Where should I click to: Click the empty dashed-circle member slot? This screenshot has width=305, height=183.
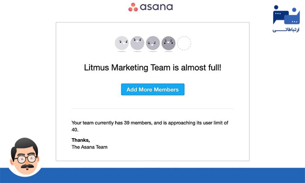[184, 43]
